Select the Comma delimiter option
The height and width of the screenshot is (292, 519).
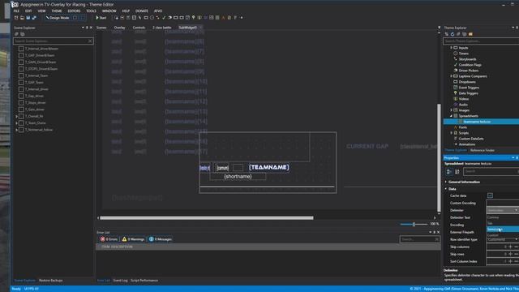pyautogui.click(x=503, y=217)
